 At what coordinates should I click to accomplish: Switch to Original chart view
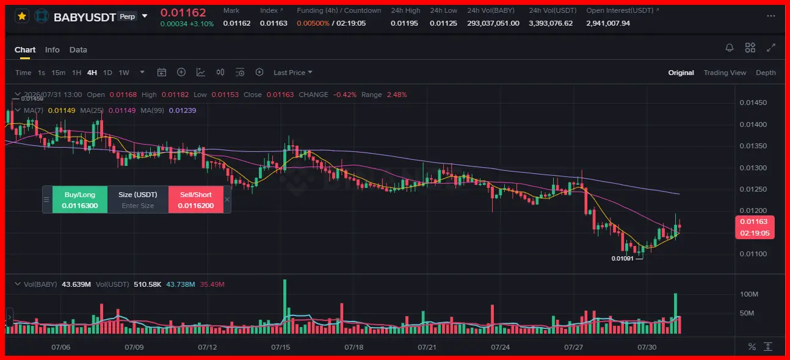(681, 73)
